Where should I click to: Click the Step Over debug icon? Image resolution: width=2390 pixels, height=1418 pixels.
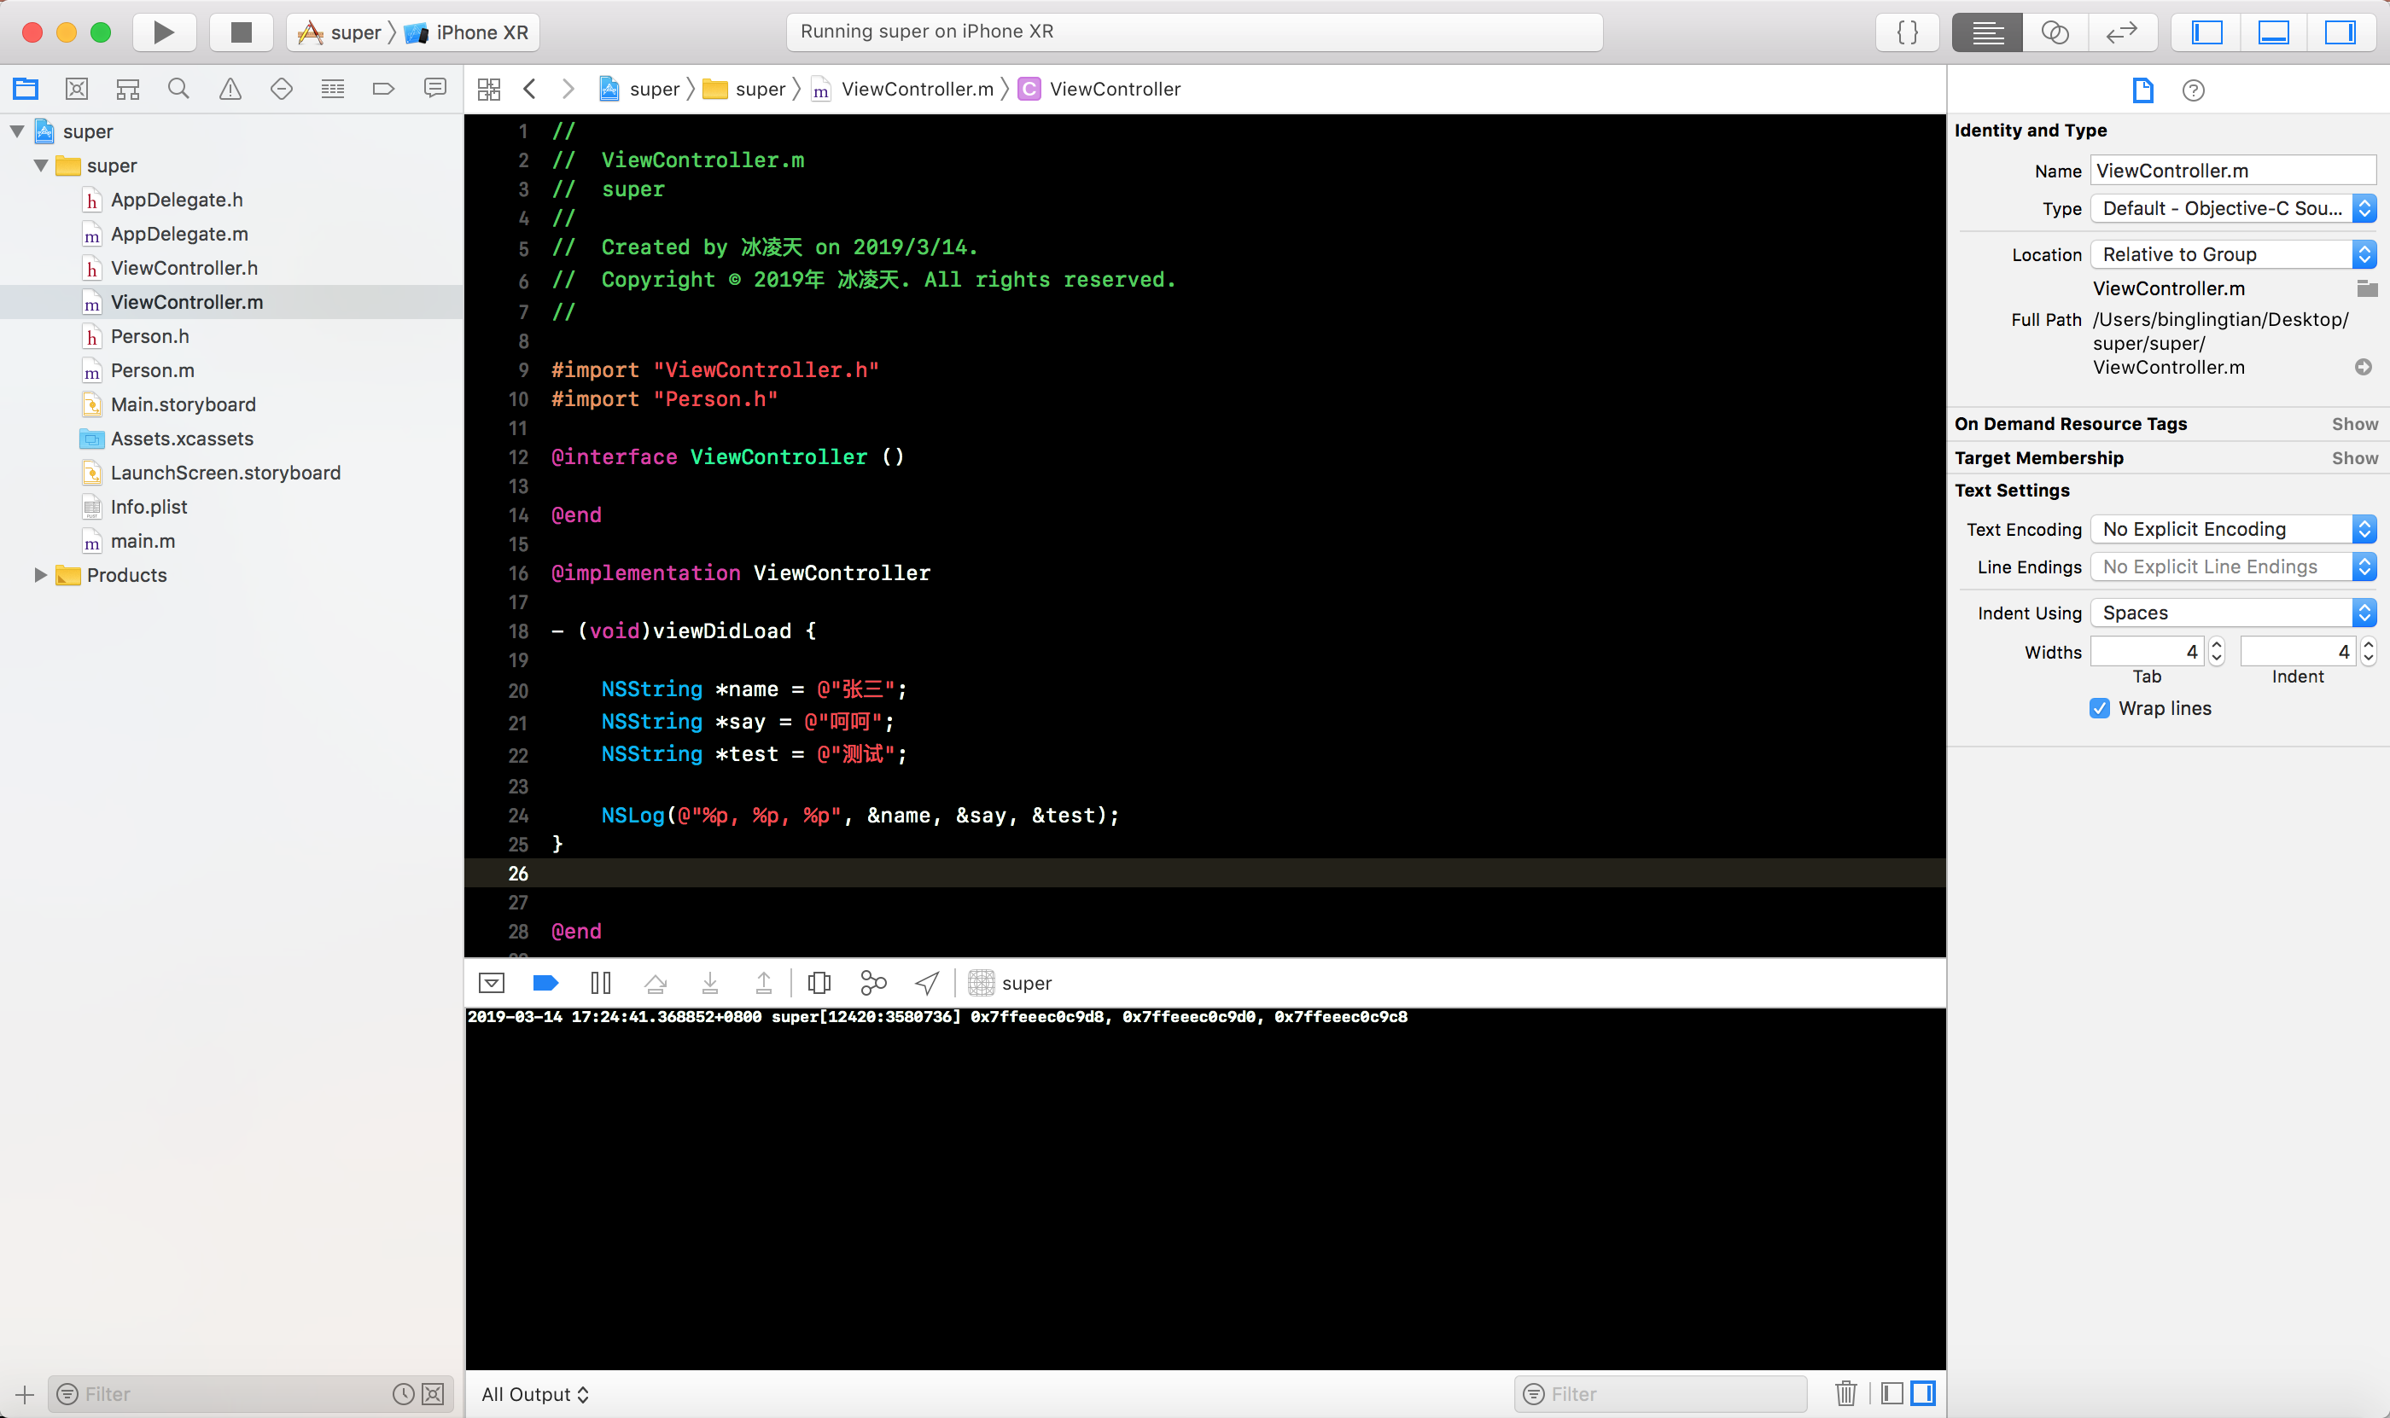click(x=655, y=982)
